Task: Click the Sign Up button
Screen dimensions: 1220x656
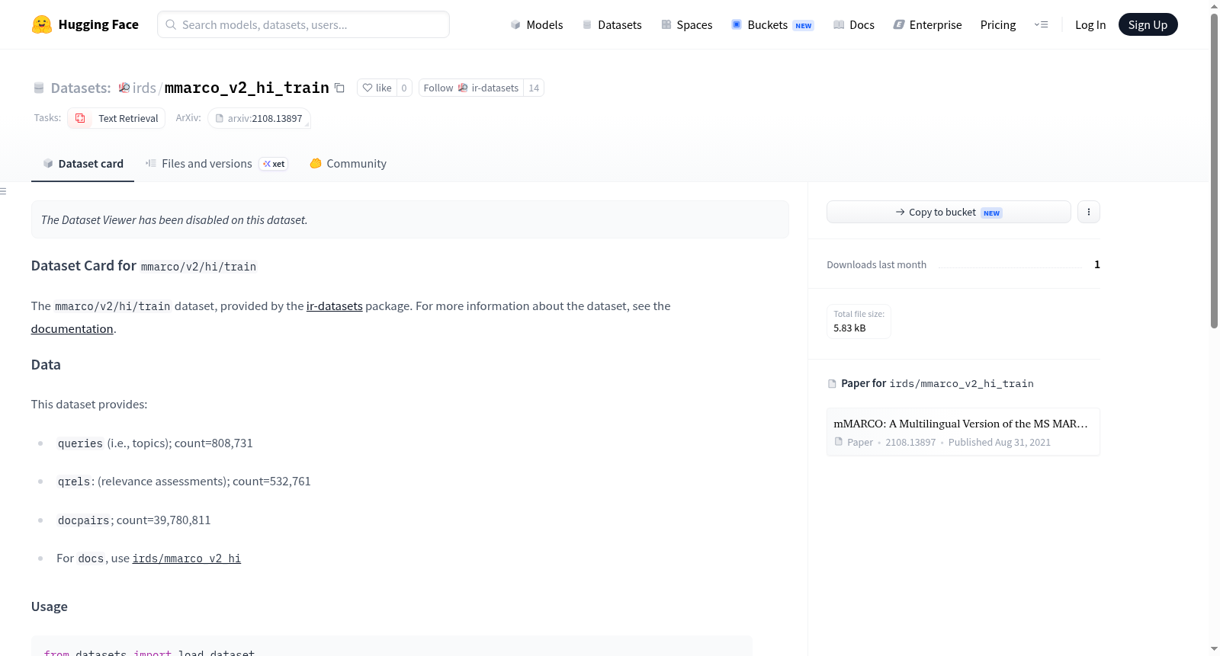Action: click(1148, 24)
